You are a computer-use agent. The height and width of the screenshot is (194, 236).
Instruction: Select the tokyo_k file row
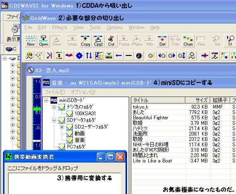tap(183, 107)
